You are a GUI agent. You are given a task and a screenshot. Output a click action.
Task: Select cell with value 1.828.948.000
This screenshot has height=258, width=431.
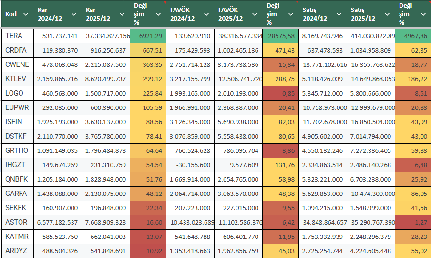[x=106, y=179]
